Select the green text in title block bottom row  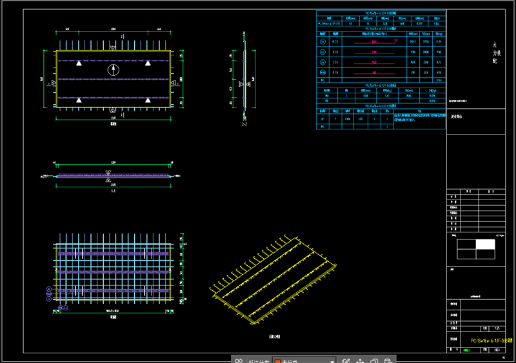466,350
